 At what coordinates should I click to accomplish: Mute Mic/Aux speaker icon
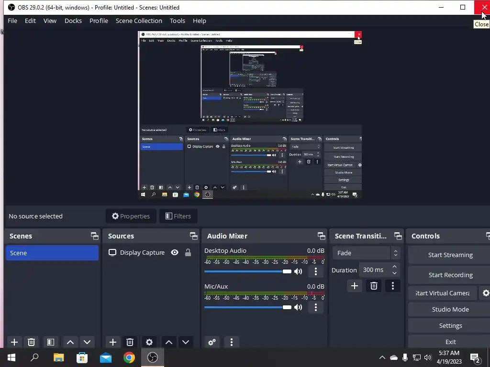point(298,307)
